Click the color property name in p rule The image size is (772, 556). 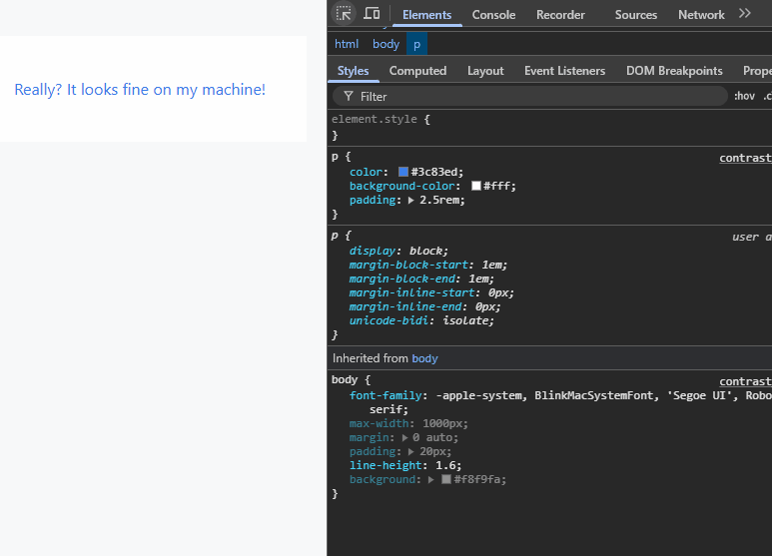coord(366,172)
